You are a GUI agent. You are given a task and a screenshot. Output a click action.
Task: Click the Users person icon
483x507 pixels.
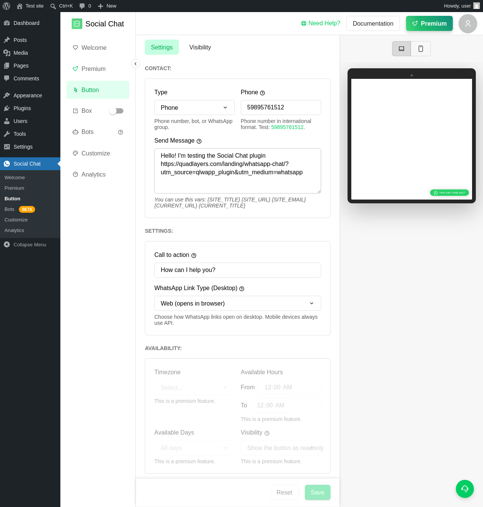coord(7,121)
